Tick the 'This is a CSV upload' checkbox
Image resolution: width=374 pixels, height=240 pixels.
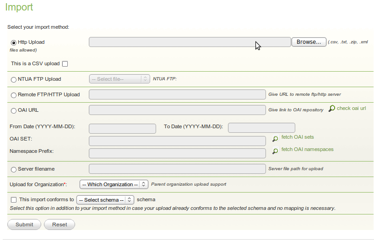[65, 64]
